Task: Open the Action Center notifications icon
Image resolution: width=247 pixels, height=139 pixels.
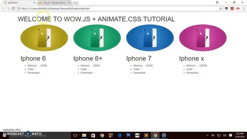Action: (230, 136)
